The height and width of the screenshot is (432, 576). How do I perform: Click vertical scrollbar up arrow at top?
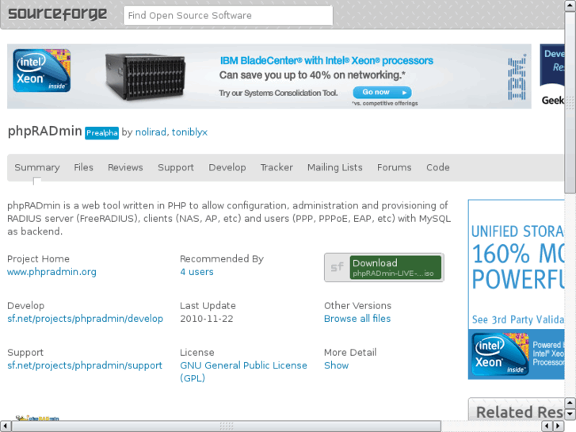(570, 6)
